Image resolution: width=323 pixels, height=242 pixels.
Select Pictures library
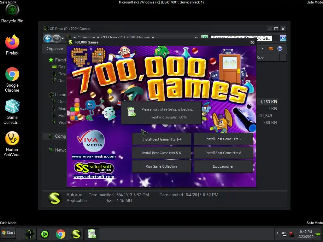58,115
